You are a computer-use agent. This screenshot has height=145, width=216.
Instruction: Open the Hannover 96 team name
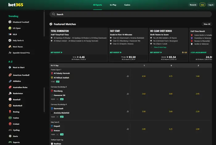[59, 95]
